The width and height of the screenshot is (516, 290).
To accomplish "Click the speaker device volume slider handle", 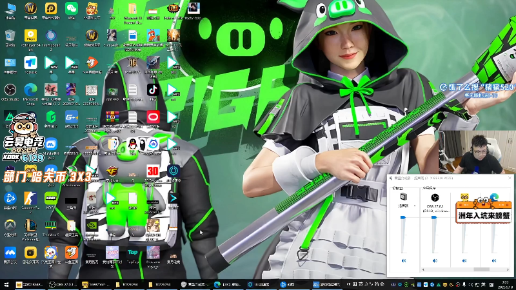I will tap(402, 217).
